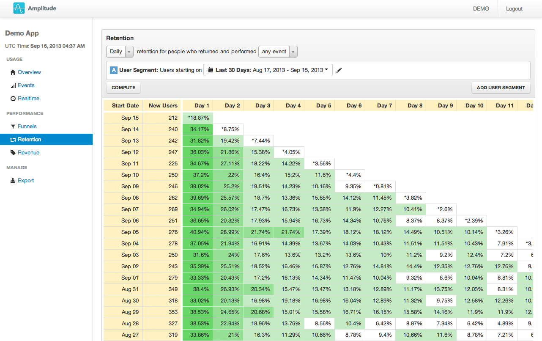Click the Logout link
This screenshot has width=542, height=341.
[x=514, y=8]
